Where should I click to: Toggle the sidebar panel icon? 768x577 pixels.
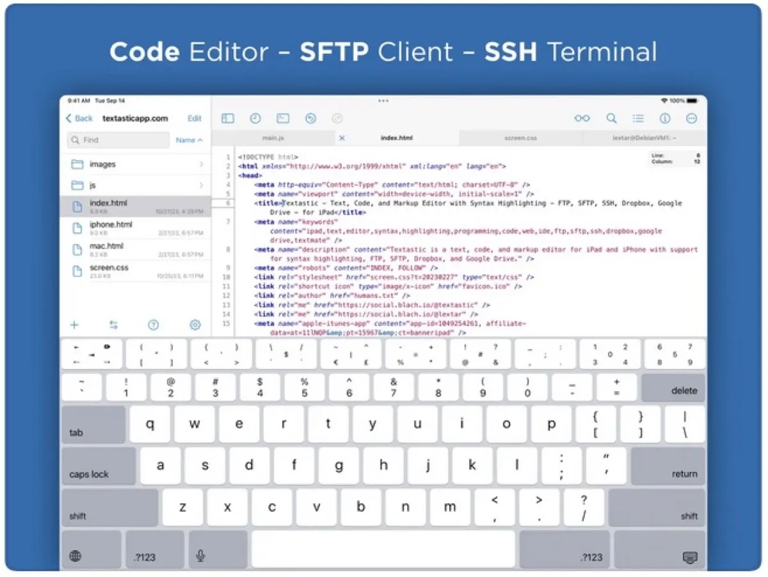coord(228,118)
